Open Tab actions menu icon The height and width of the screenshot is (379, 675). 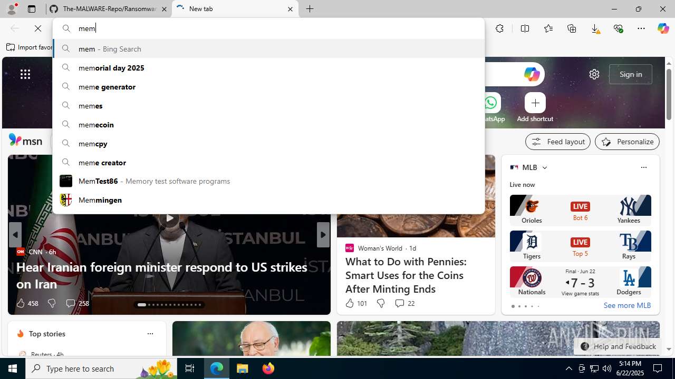coord(32,9)
